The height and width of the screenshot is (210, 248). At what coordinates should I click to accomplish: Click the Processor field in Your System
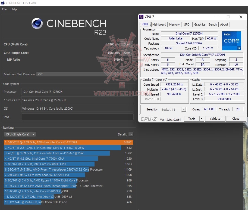[77, 92]
